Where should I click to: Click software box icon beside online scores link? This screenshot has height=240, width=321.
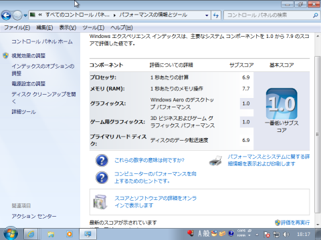click(x=100, y=202)
